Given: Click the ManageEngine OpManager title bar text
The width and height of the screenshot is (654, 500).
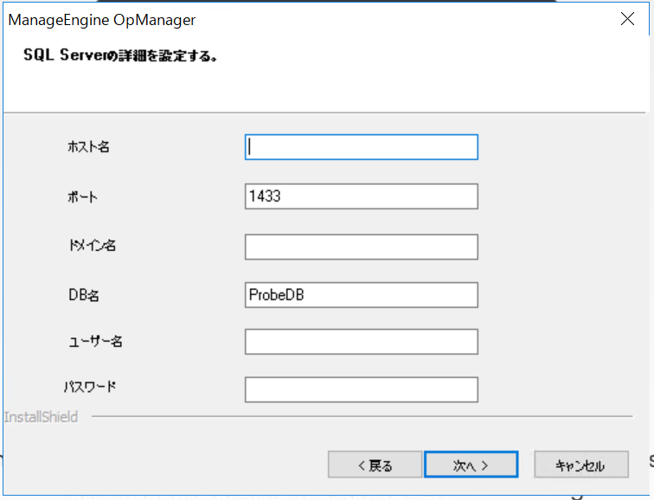Looking at the screenshot, I should point(102,20).
